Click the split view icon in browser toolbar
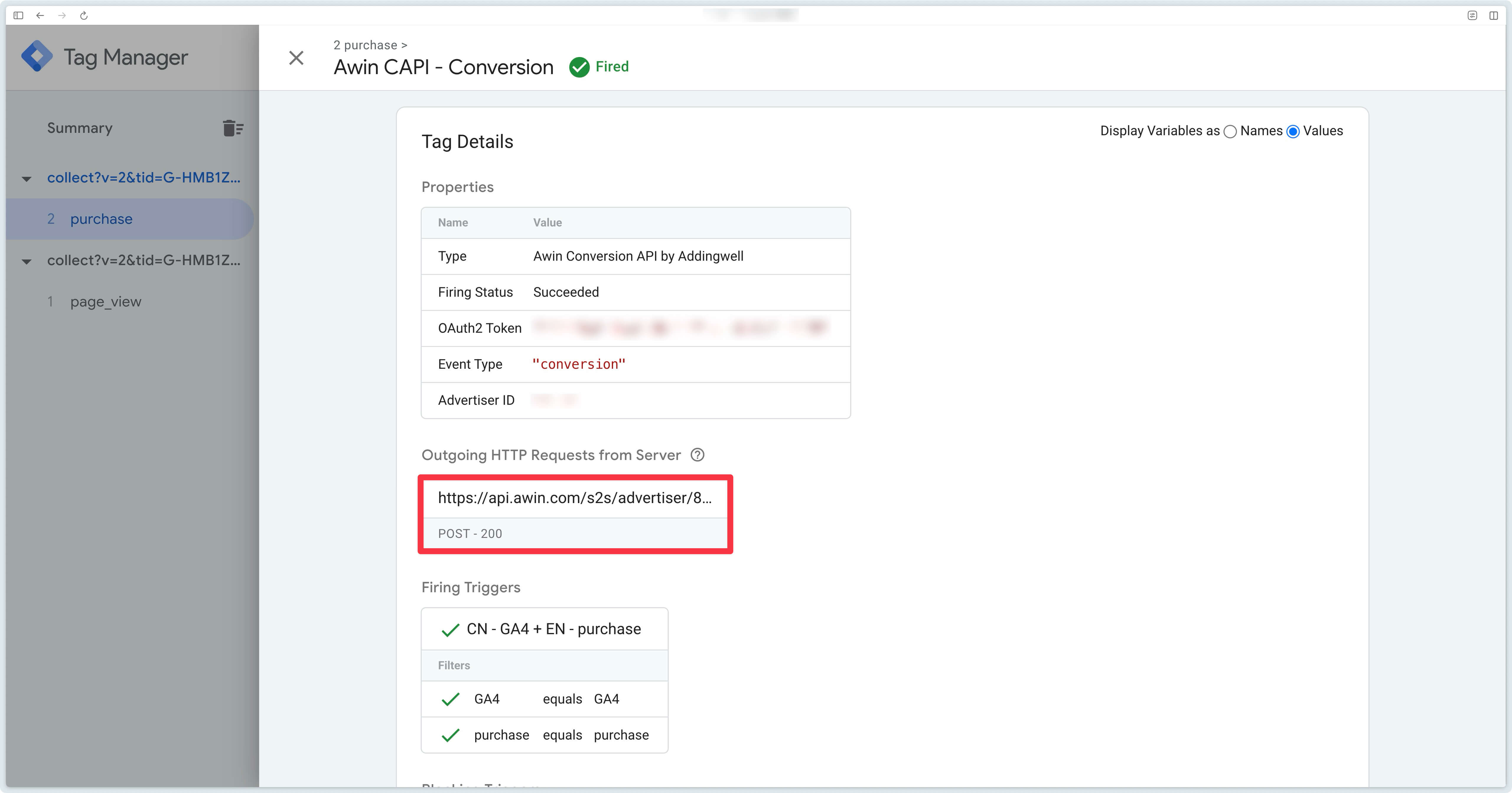Screen dimensions: 1512x793 point(1494,15)
